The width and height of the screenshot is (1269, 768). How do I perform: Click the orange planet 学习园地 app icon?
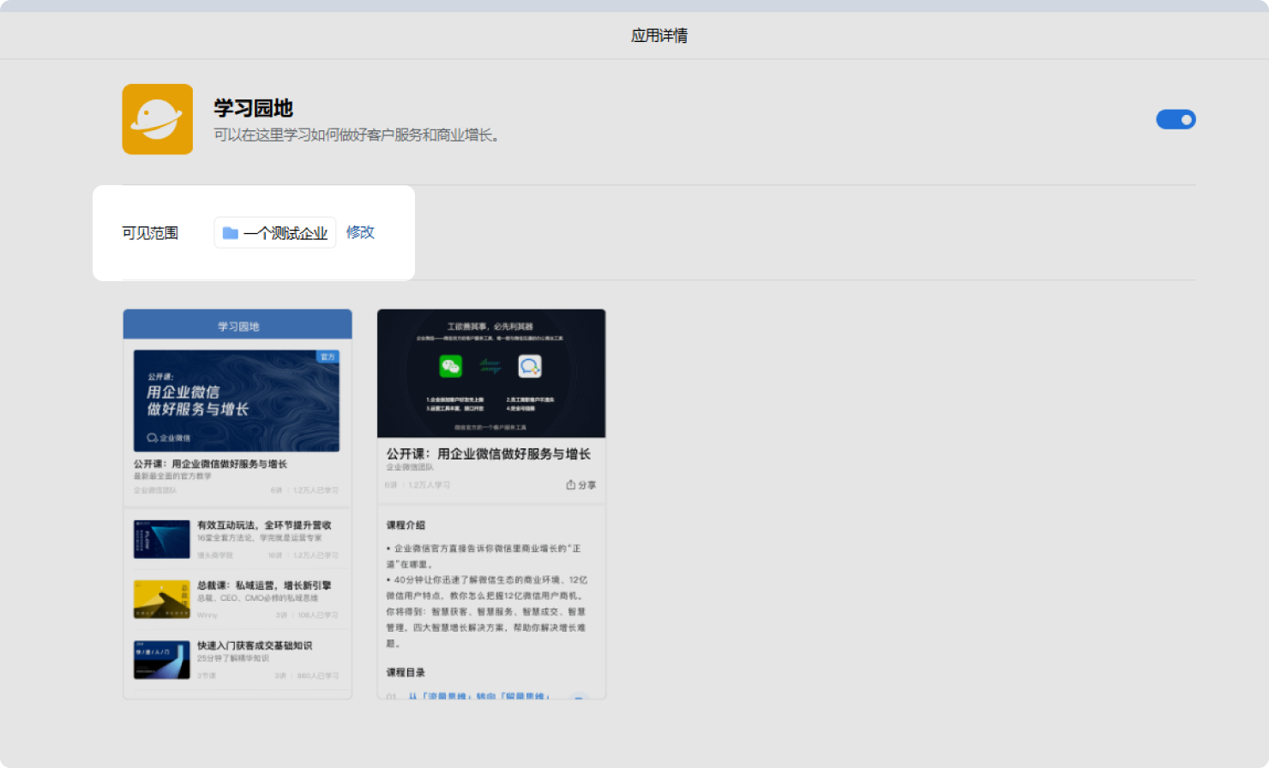[x=158, y=119]
